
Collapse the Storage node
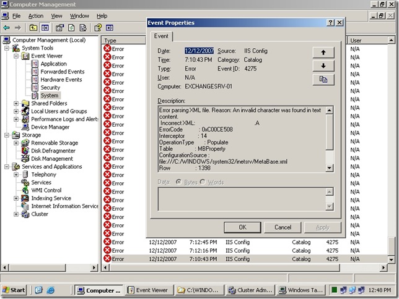(x=7, y=135)
